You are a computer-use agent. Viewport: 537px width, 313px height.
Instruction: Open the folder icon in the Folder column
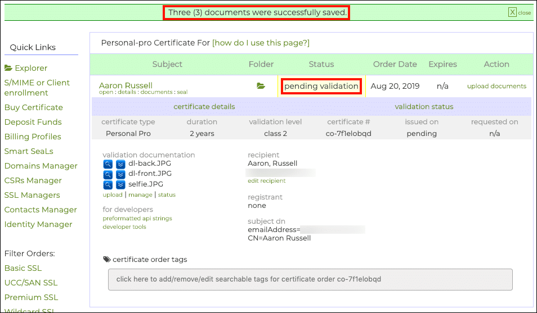pyautogui.click(x=261, y=86)
